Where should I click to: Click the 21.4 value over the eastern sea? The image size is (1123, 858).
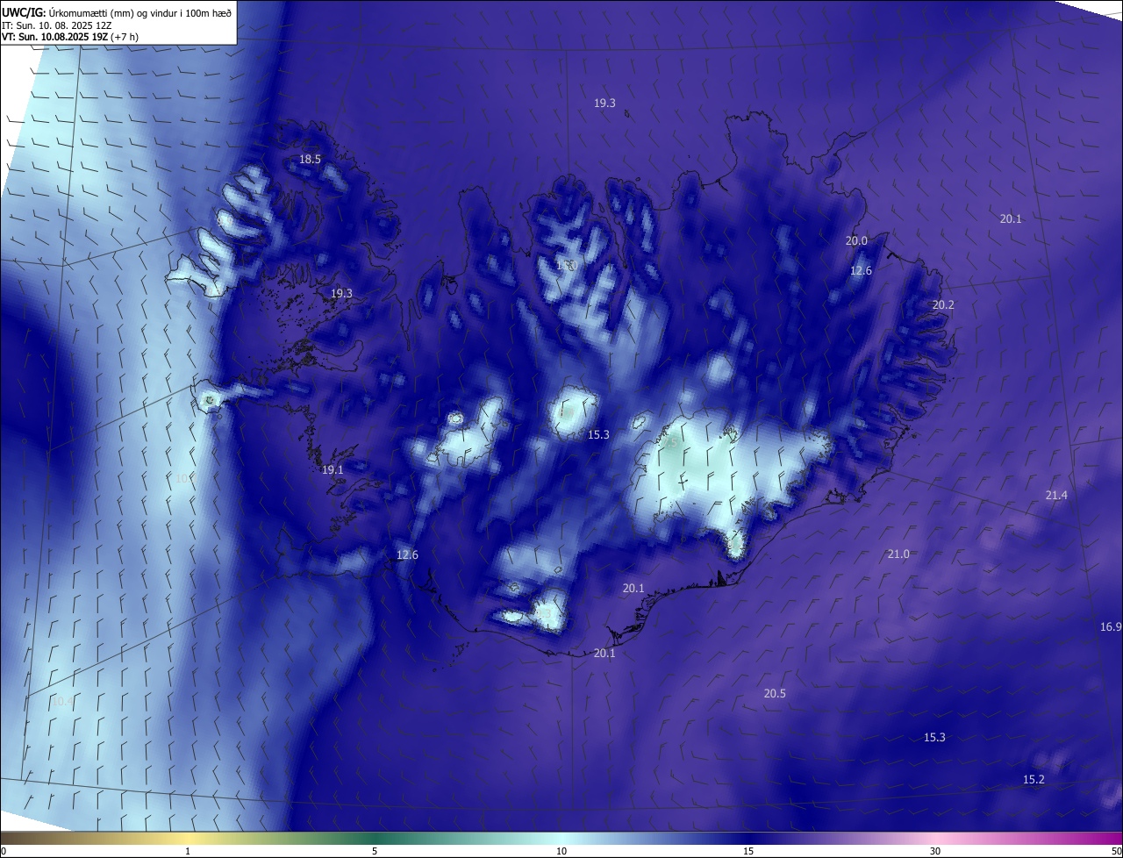[1056, 496]
